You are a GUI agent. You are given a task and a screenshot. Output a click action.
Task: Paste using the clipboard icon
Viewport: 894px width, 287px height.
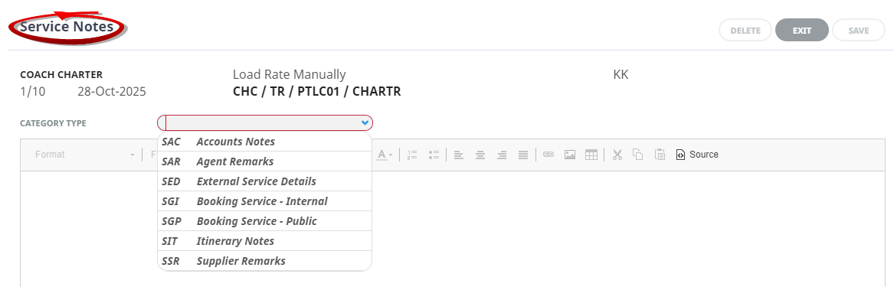[x=660, y=155]
